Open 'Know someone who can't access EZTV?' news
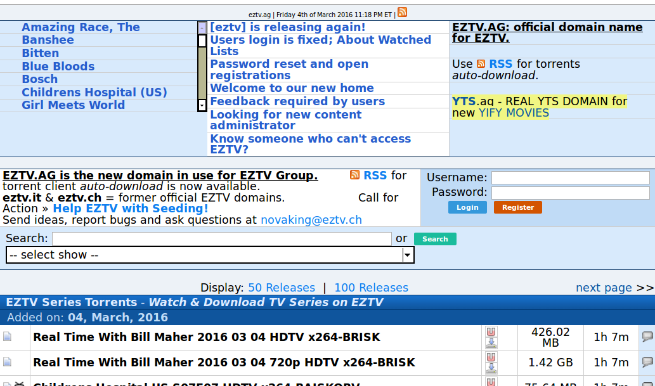 [310, 144]
